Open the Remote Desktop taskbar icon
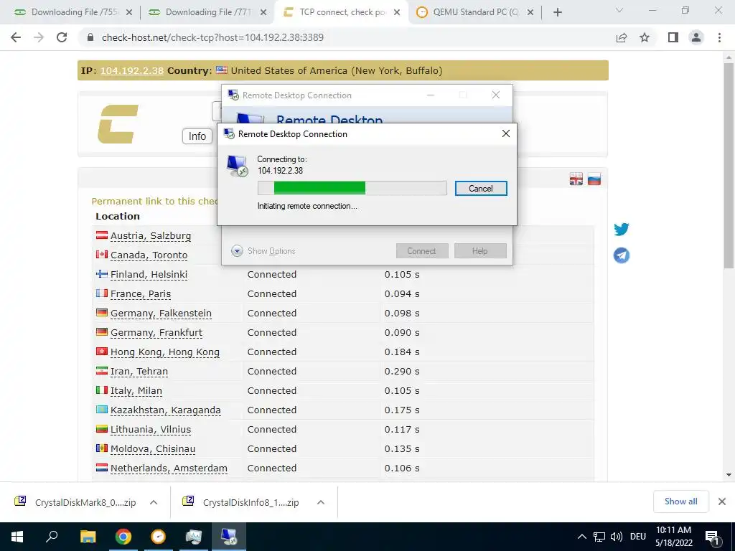The height and width of the screenshot is (551, 735). tap(229, 537)
